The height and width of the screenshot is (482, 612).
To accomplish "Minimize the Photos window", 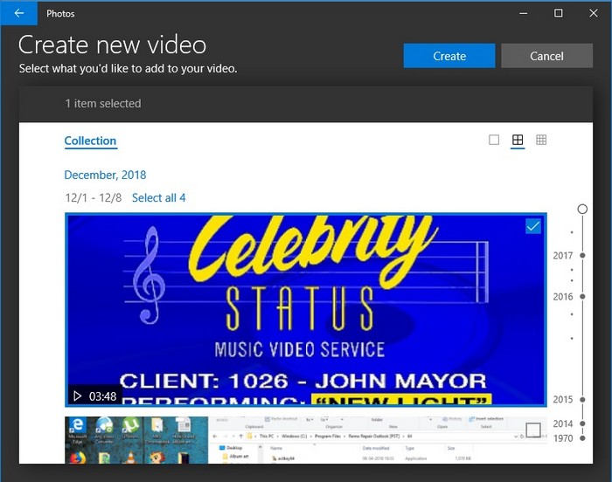I will point(523,13).
